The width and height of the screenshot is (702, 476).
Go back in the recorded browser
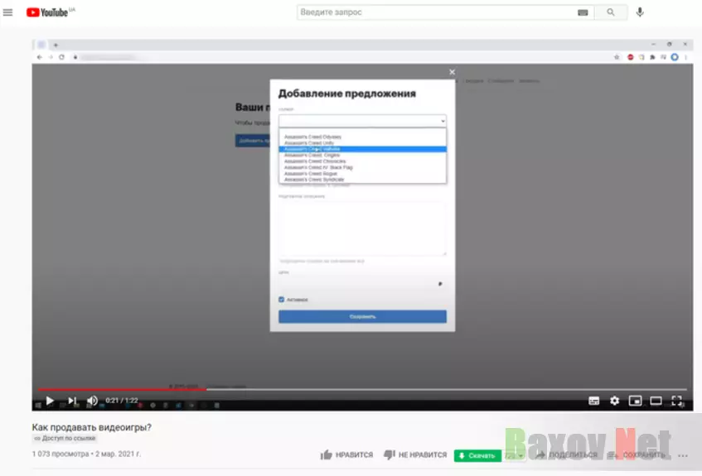pyautogui.click(x=40, y=57)
